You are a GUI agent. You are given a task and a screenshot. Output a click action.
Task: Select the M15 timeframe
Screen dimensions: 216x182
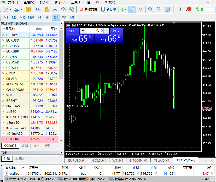pyautogui.click(x=22, y=17)
